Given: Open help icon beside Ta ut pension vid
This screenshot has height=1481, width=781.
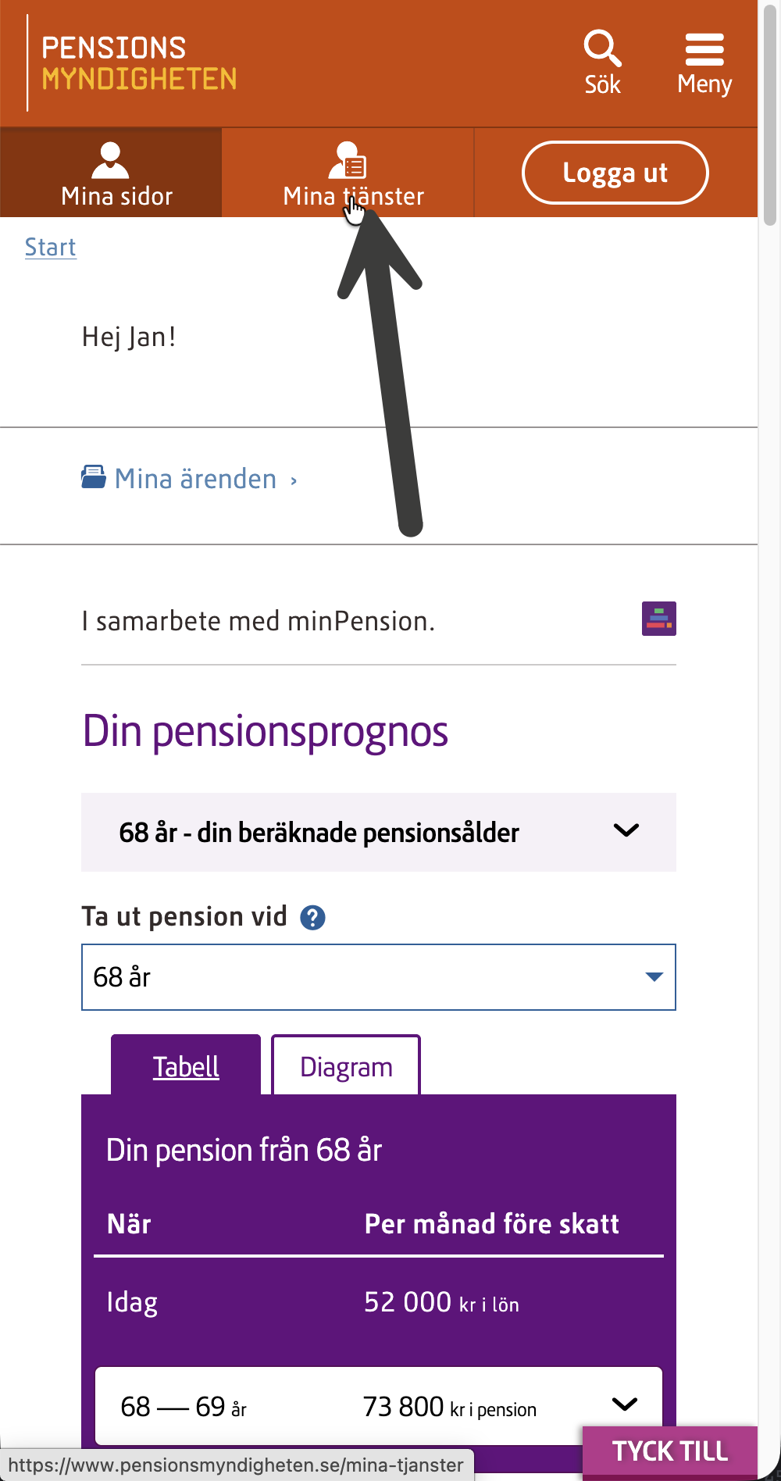Looking at the screenshot, I should tap(312, 917).
